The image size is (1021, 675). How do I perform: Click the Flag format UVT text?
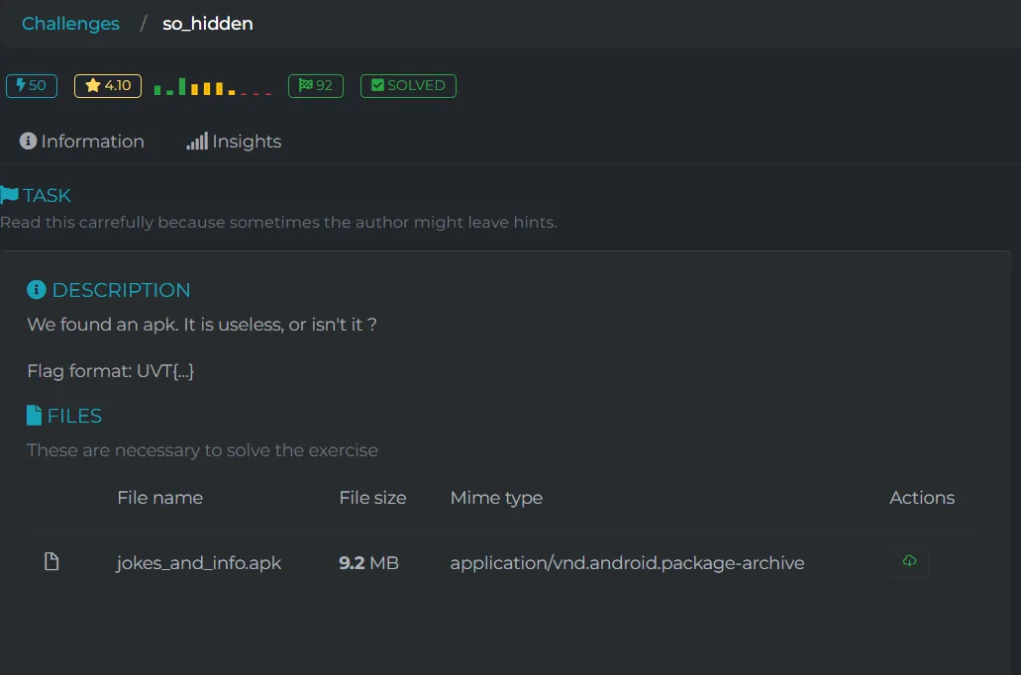pos(111,371)
